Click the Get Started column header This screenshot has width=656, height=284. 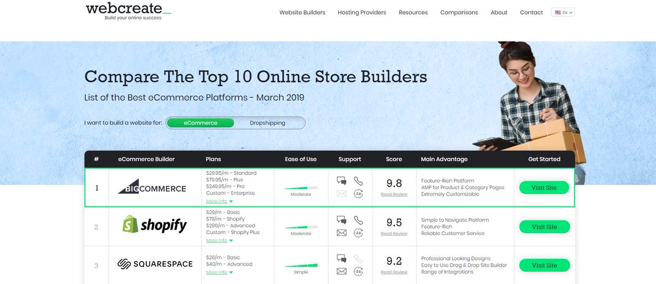coord(544,159)
